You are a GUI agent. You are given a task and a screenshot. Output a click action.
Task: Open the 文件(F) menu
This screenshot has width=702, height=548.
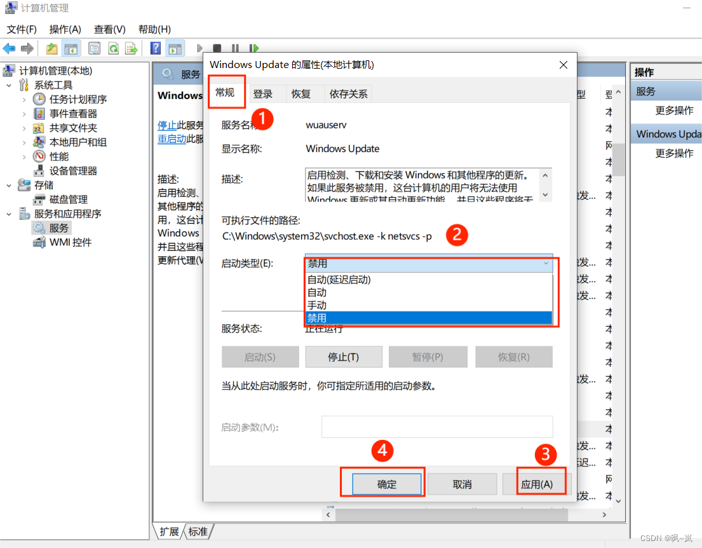(22, 30)
